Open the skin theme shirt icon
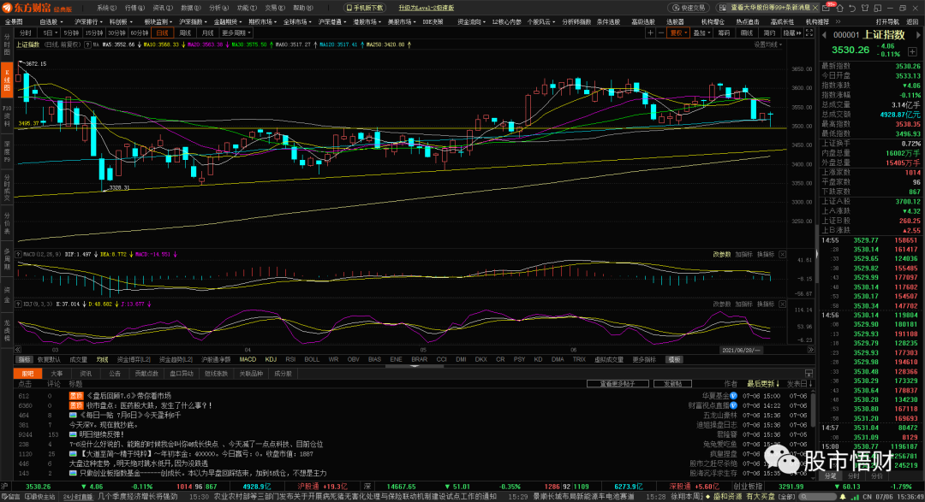 tap(865, 9)
